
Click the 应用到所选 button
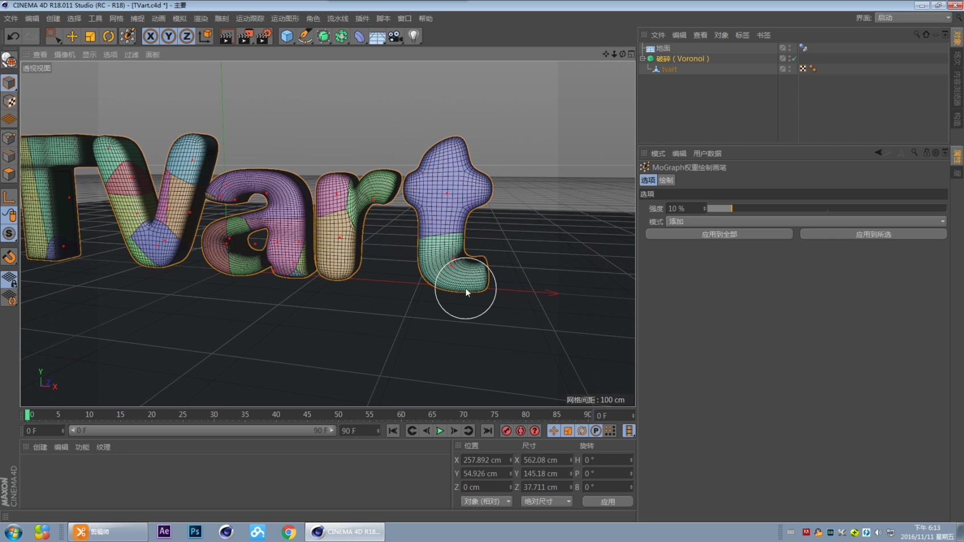point(873,234)
